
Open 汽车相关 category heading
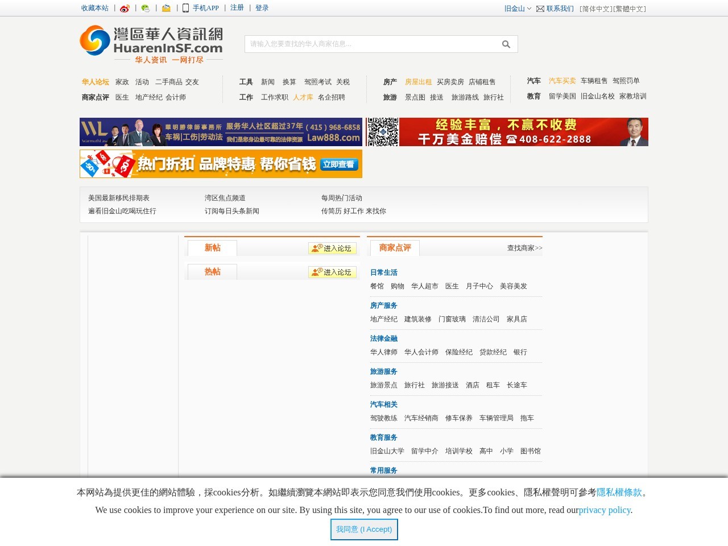click(x=384, y=404)
